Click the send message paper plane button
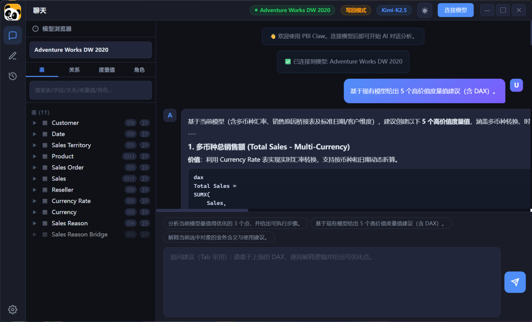Image resolution: width=532 pixels, height=322 pixels. click(515, 282)
